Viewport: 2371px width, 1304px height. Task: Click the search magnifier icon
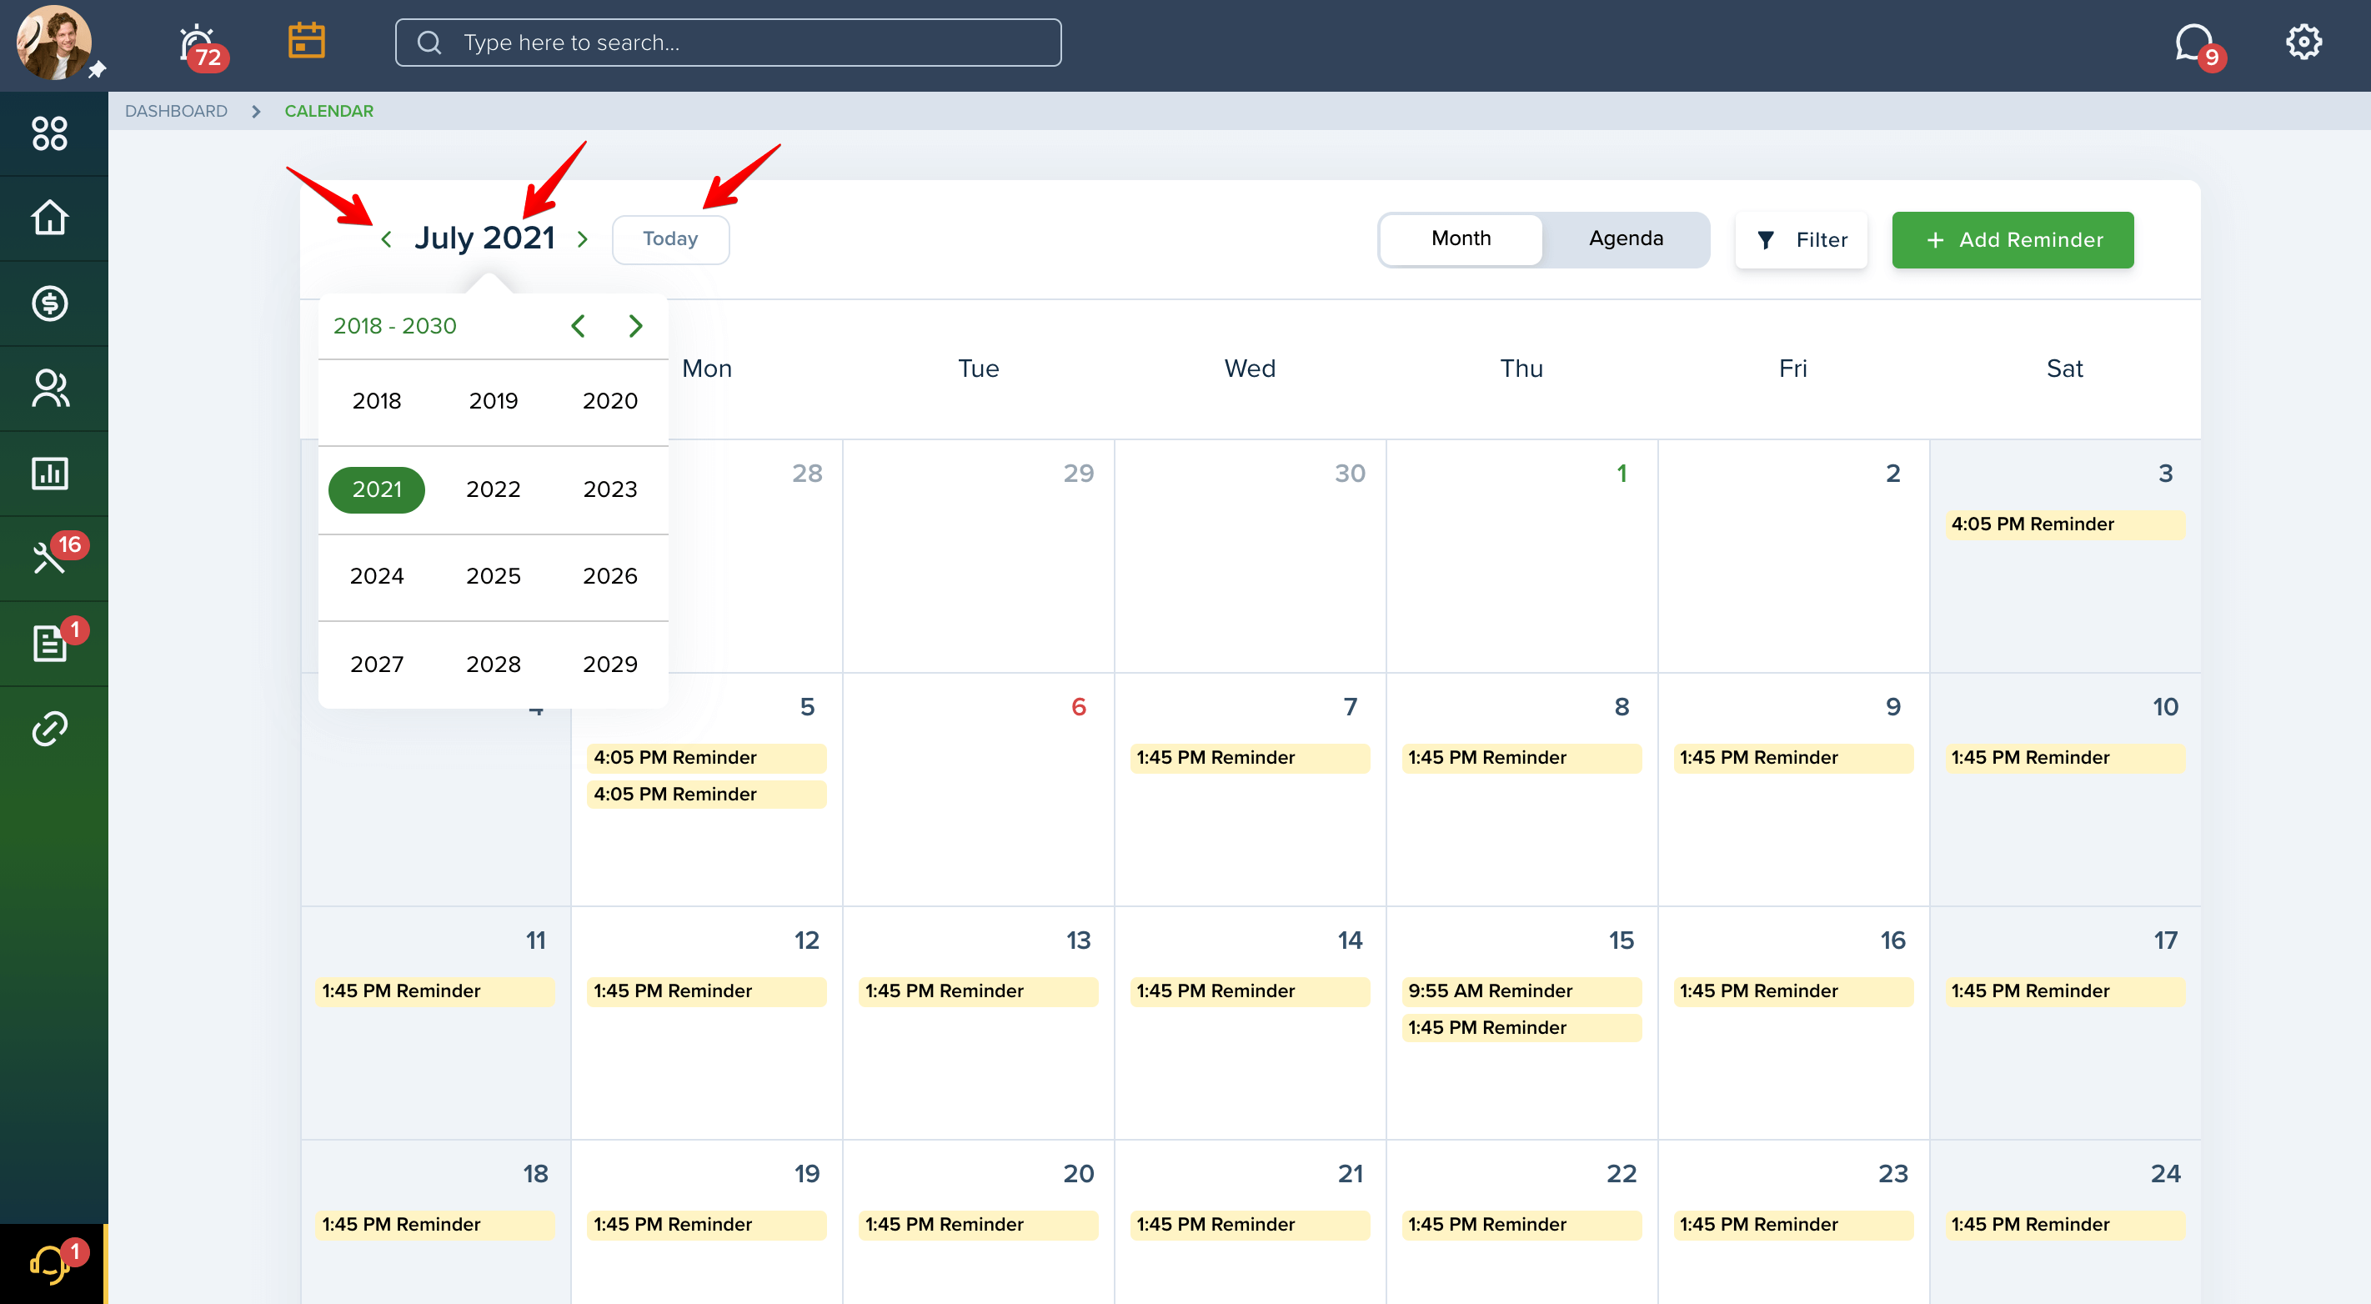429,43
